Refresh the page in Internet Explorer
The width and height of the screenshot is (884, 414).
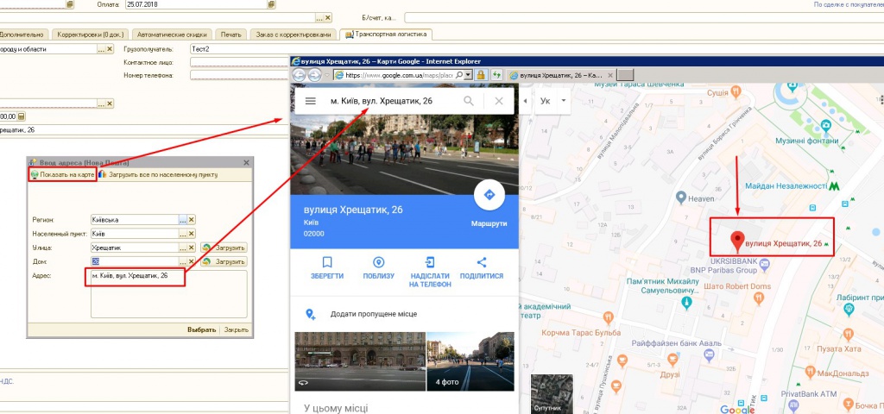496,74
